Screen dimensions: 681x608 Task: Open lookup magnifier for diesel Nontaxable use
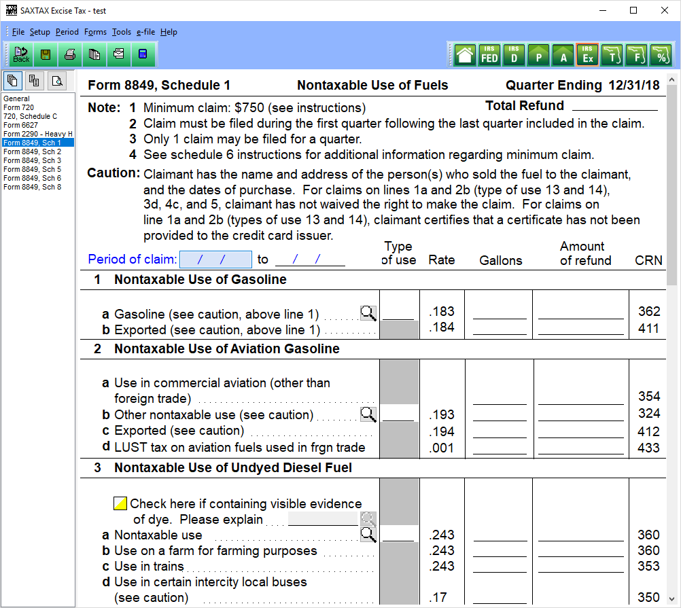368,534
